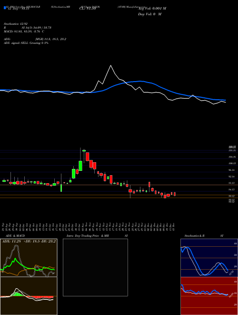238x315 pixels.
Task: Select the '12 Day = 83.15' SMA label
Action: coord(18,9)
